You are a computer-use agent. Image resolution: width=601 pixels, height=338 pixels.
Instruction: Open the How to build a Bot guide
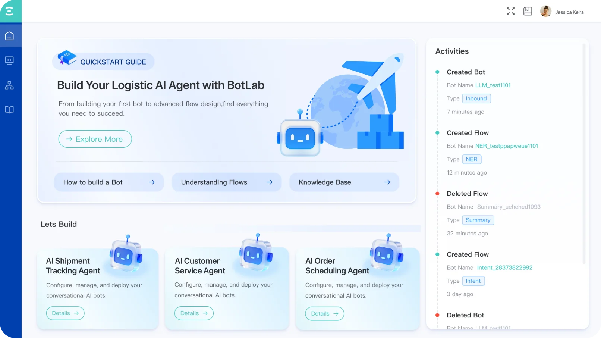[109, 182]
